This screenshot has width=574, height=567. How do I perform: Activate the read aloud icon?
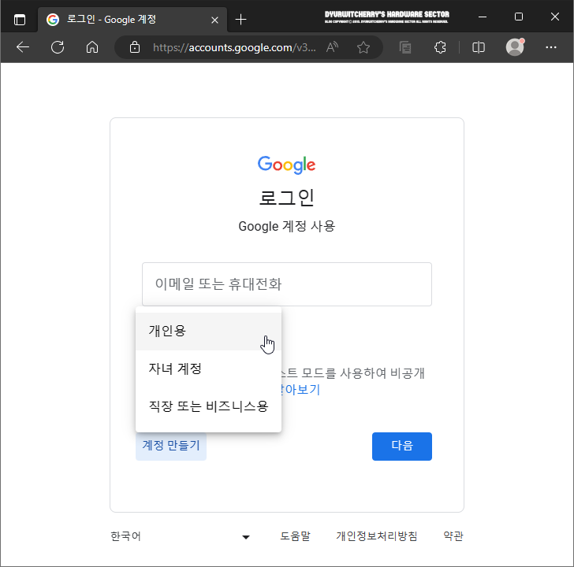[333, 47]
